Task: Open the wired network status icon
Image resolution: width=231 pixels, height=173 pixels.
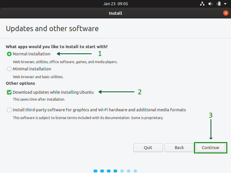Action: click(202, 4)
